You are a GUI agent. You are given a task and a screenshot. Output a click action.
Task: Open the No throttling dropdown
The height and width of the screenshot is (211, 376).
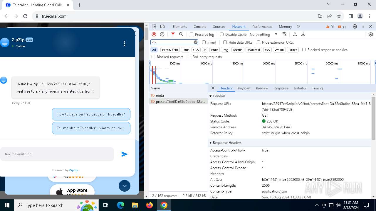(263, 34)
